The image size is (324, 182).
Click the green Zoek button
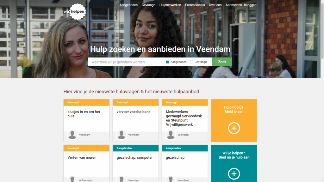(222, 62)
